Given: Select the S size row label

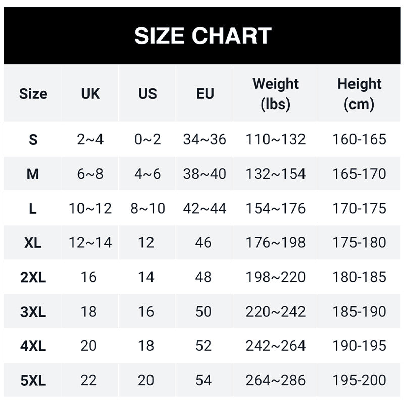Looking at the screenshot, I should point(33,140).
